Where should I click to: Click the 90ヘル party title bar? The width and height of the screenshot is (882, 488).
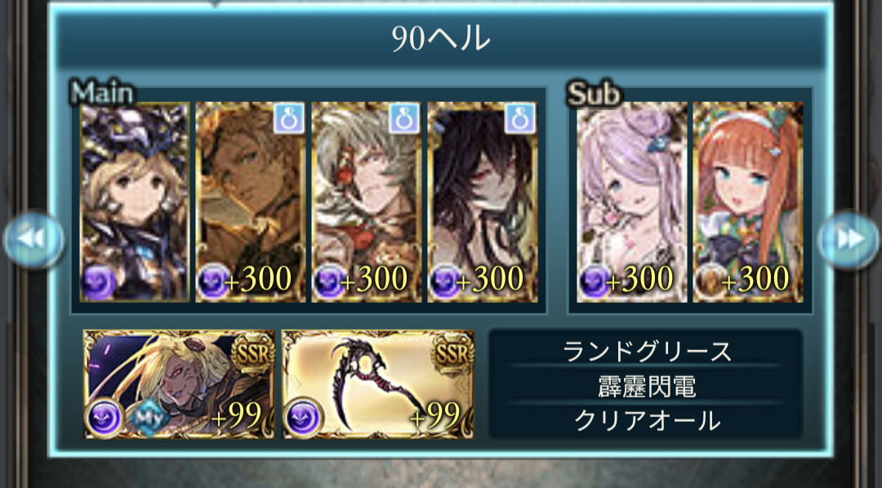pos(440,39)
